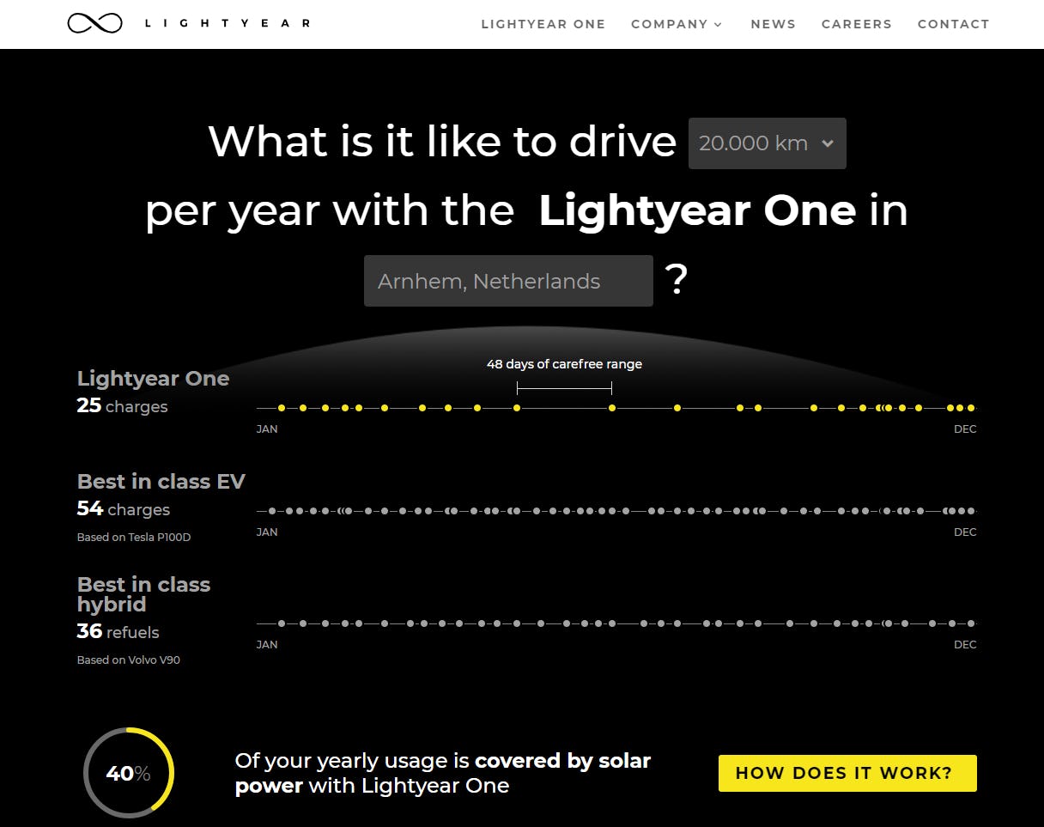Select yellow dot starting the carefree range
The width and height of the screenshot is (1044, 827).
[x=517, y=408]
